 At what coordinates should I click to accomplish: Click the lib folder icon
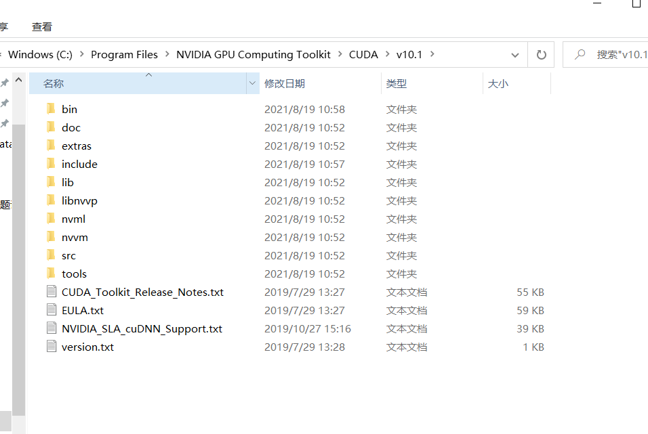(x=51, y=182)
